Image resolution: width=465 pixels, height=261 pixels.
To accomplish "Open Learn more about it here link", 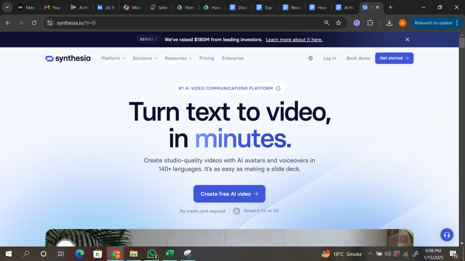I will [294, 39].
